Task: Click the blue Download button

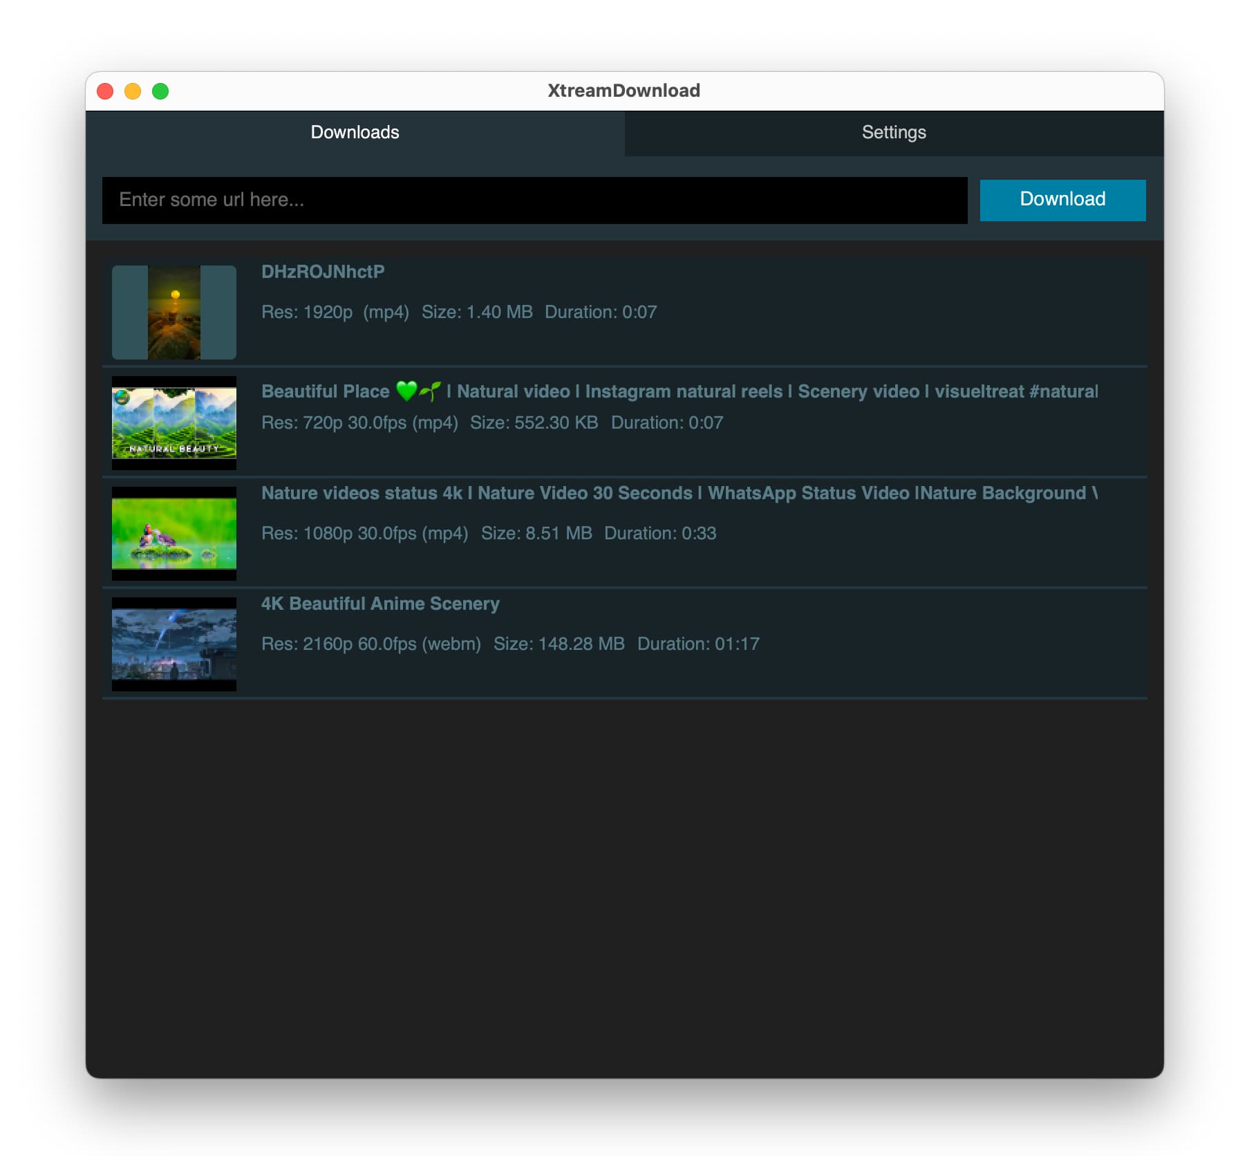Action: (1062, 200)
